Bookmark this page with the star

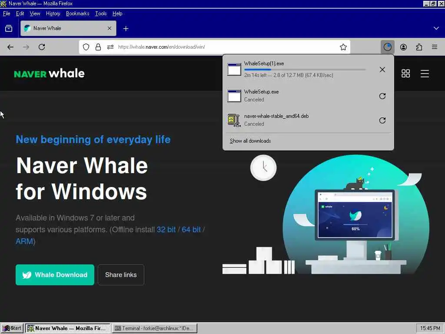tap(343, 47)
